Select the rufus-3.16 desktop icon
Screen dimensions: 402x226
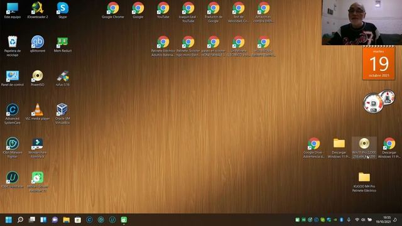pos(63,78)
